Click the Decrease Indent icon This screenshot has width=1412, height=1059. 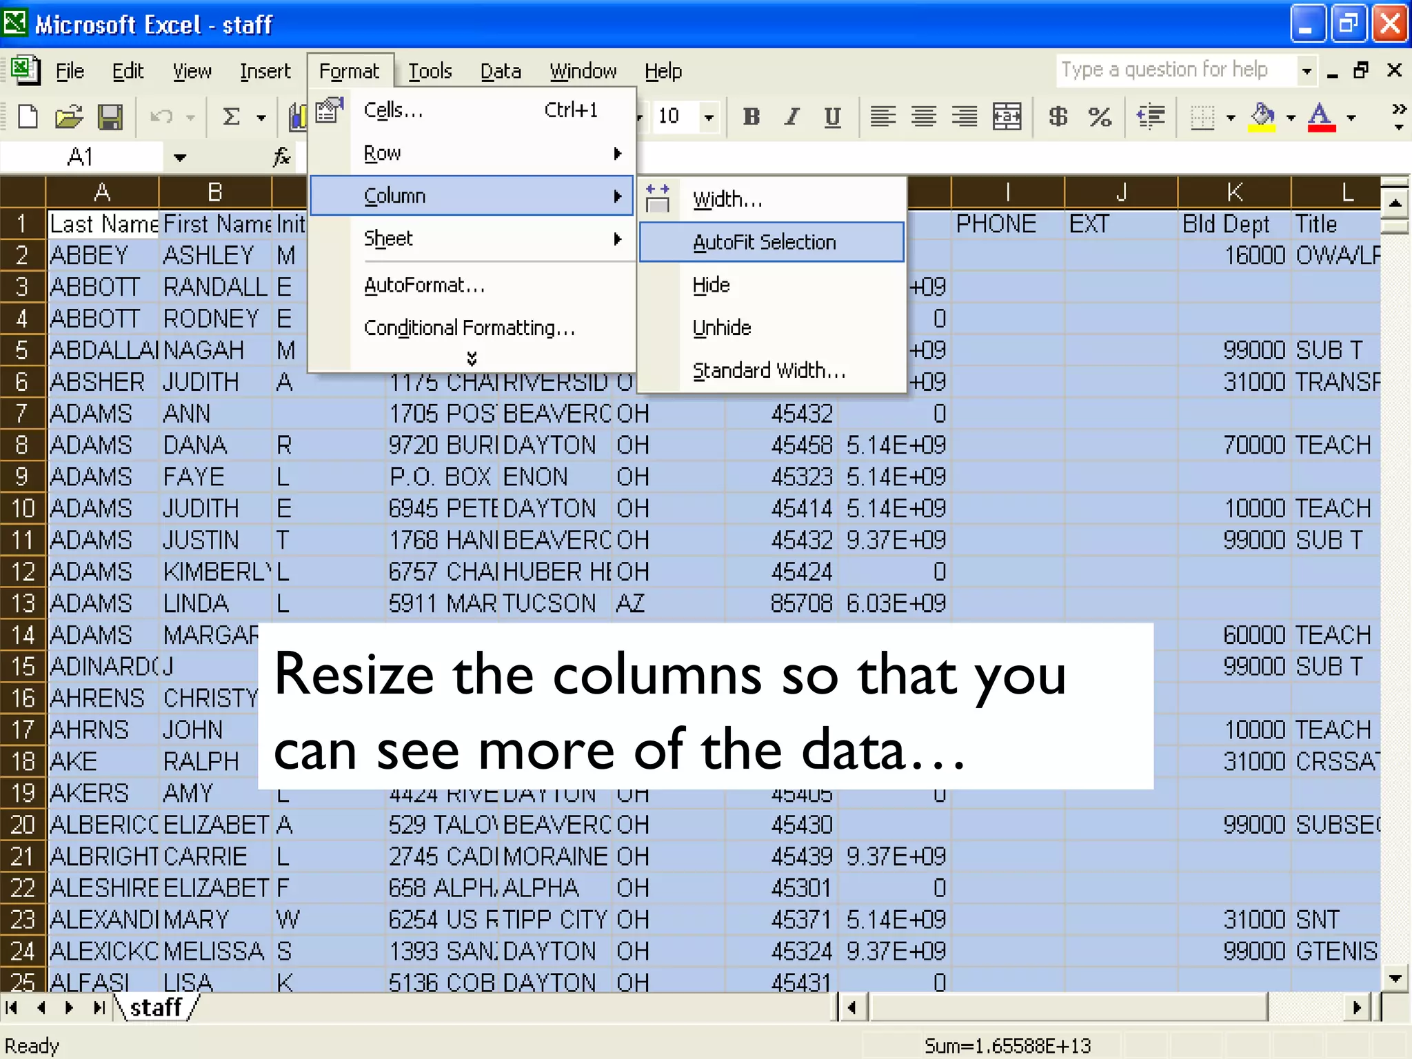pyautogui.click(x=1151, y=117)
